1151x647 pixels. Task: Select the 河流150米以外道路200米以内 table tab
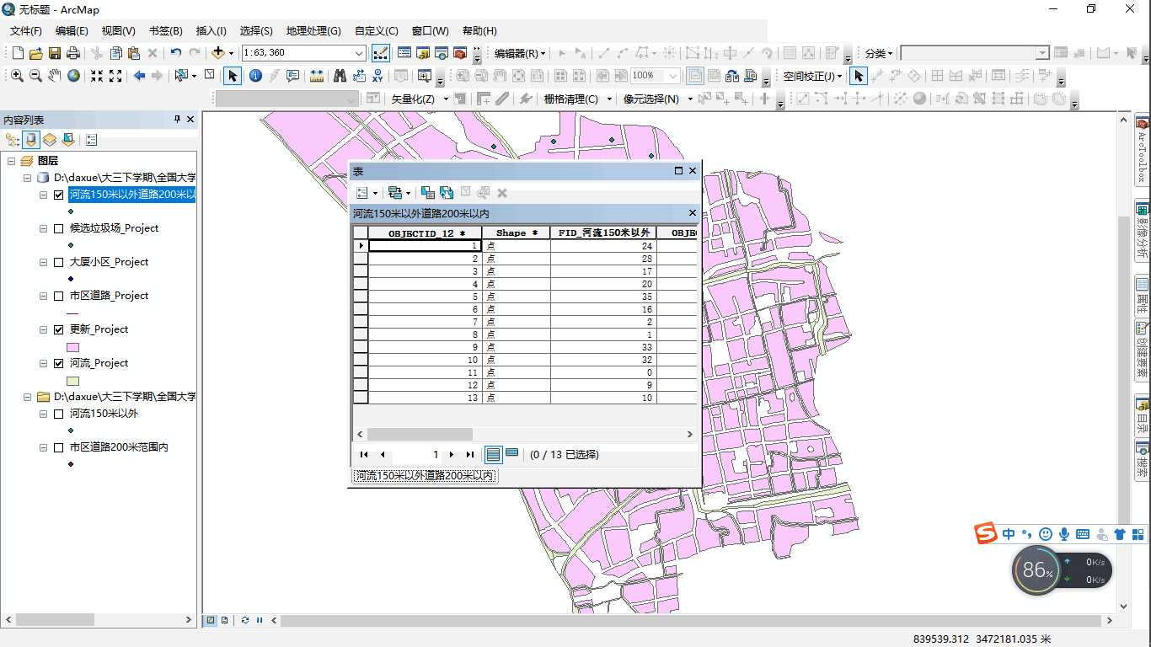pyautogui.click(x=424, y=476)
